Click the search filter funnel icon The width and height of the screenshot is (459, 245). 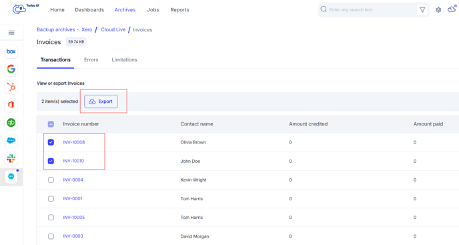click(422, 9)
